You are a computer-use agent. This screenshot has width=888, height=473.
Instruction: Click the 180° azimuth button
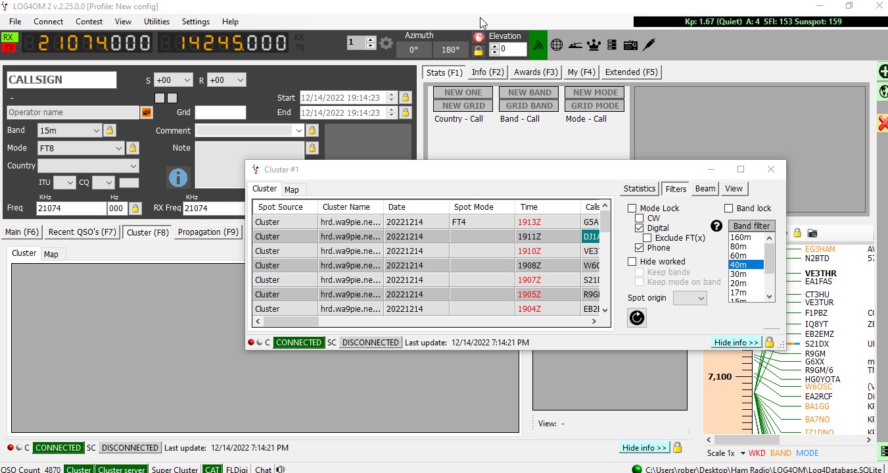pyautogui.click(x=450, y=49)
